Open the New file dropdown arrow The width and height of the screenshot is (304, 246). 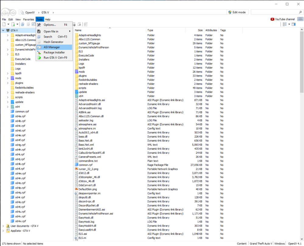click(8, 24)
